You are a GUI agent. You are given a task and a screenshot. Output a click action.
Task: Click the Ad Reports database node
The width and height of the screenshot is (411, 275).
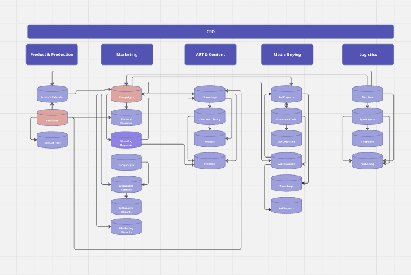click(286, 206)
